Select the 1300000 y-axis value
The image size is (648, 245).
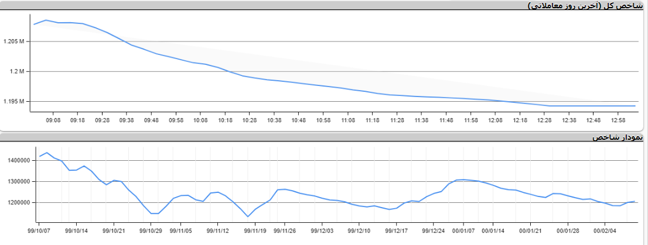point(18,181)
